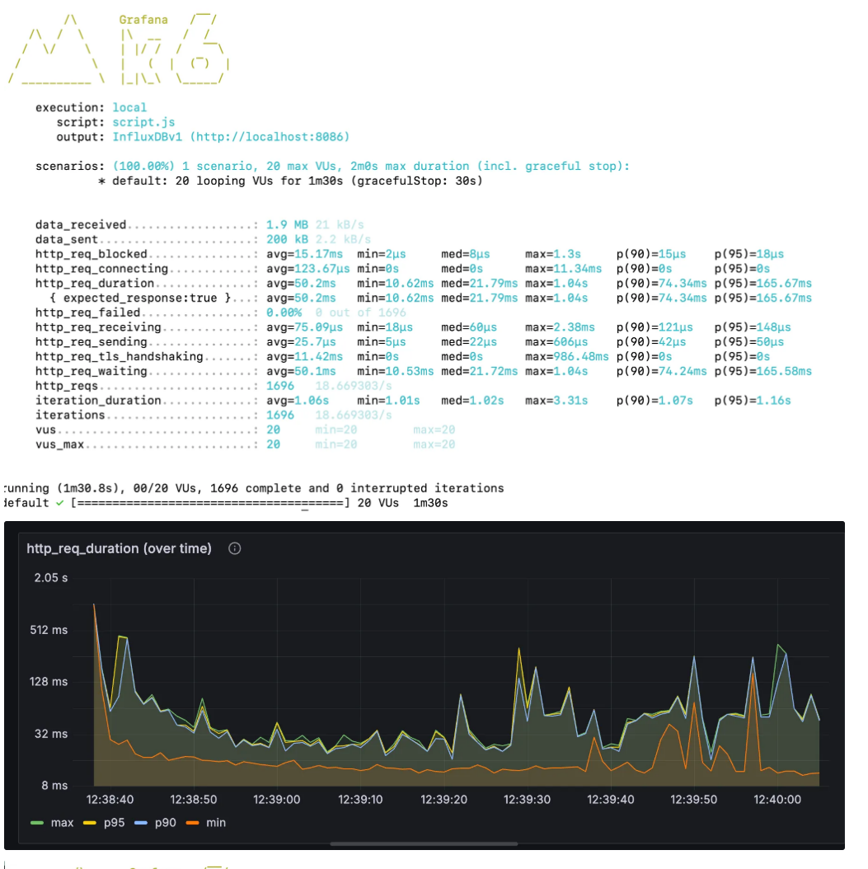Click http_req_tls_handshaking max=986.48ms value
Image resolution: width=868 pixels, height=869 pixels.
(566, 357)
